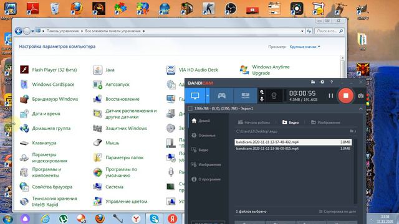The width and height of the screenshot is (399, 224).
Task: Click Параметры папок icon
Action: 97,157
